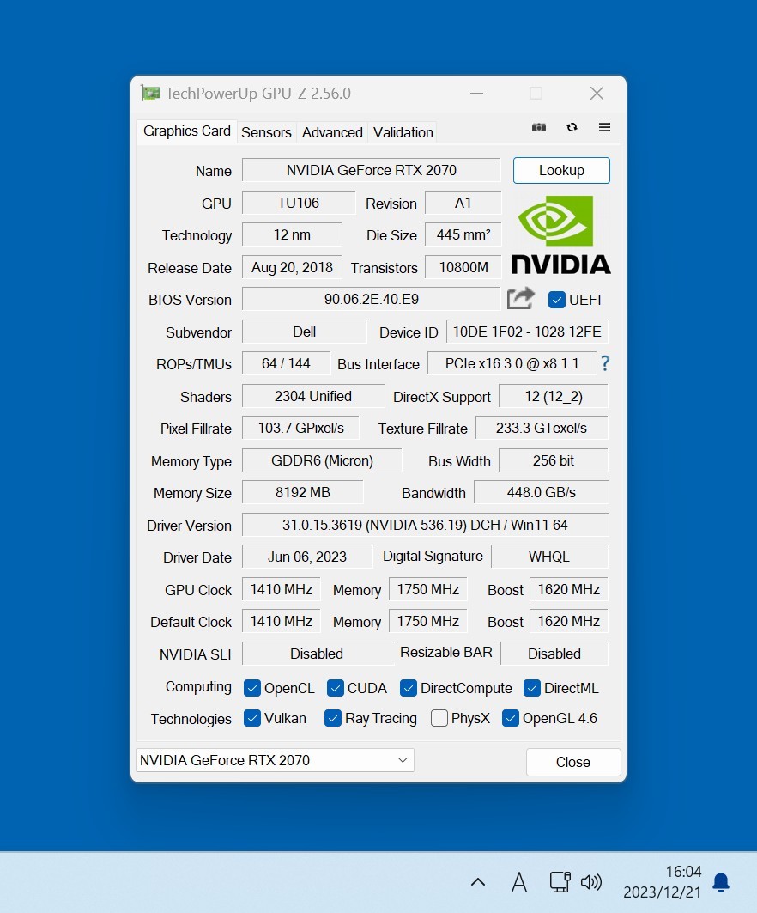Click the Bus Interface question mark
Image resolution: width=757 pixels, height=913 pixels.
[605, 364]
